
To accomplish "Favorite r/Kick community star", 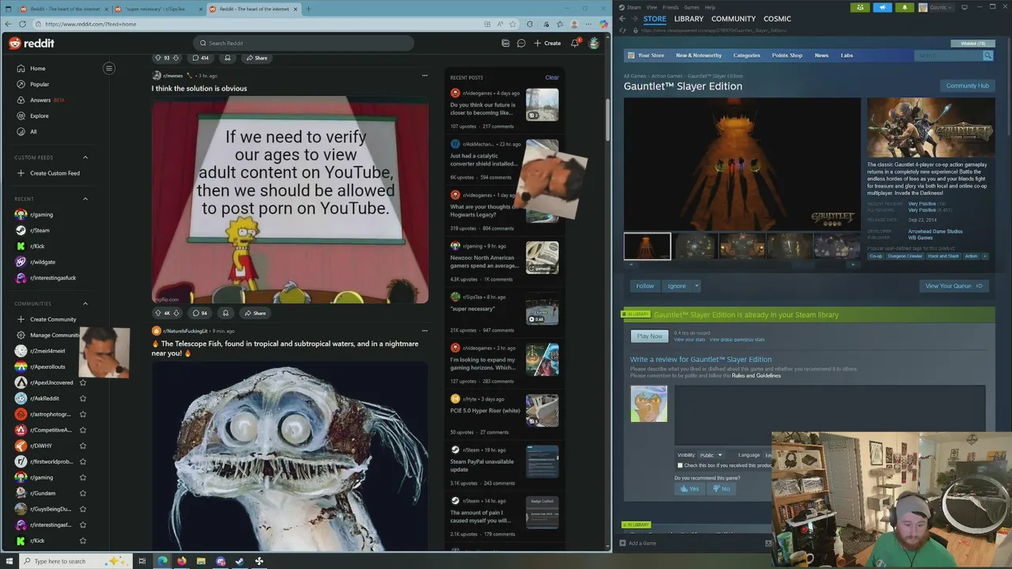I will click(83, 541).
